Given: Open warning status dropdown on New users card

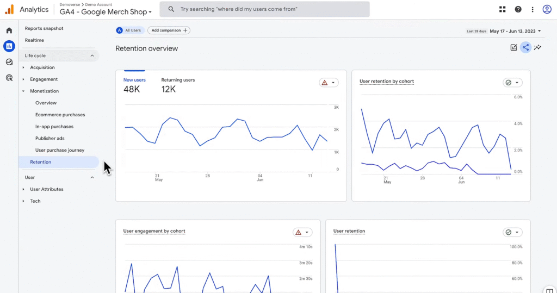Looking at the screenshot, I should coord(329,83).
